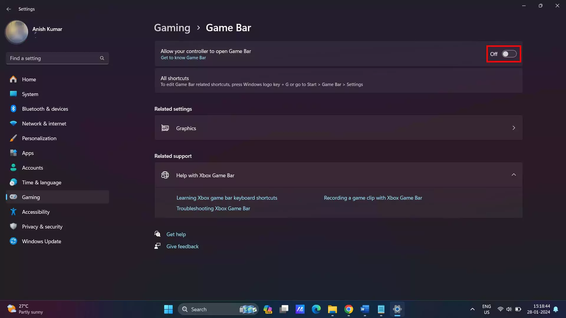
Task: Open Network & internet settings
Action: 57,124
